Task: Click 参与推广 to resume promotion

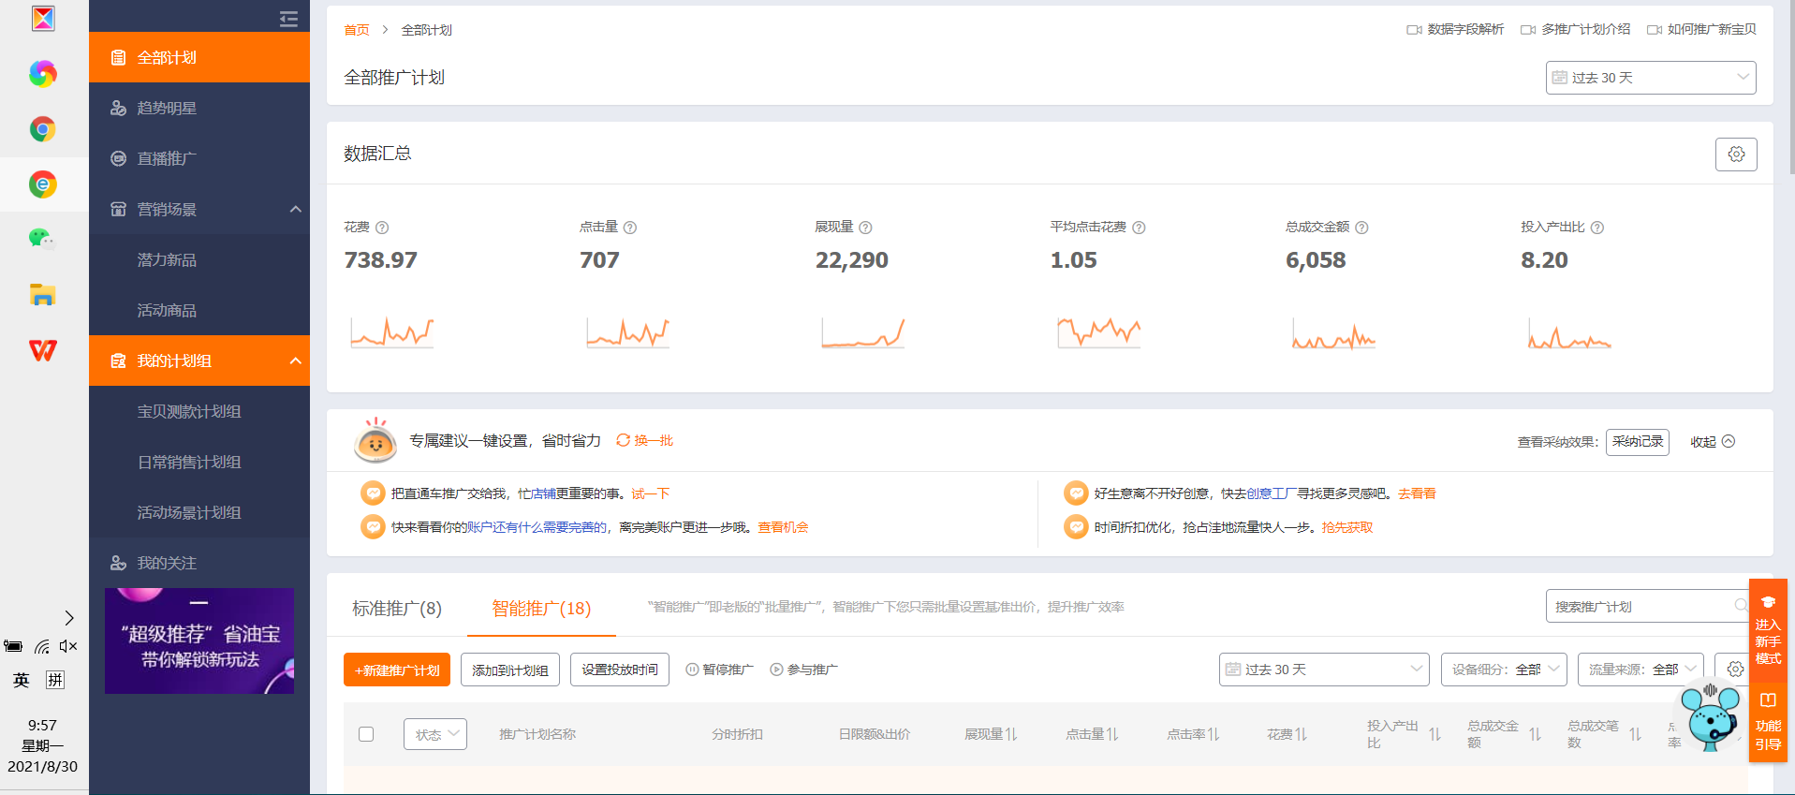Action: point(803,670)
